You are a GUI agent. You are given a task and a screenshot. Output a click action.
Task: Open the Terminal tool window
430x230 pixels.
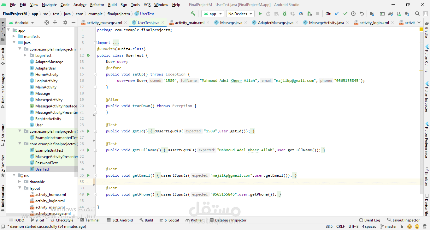[90, 220]
